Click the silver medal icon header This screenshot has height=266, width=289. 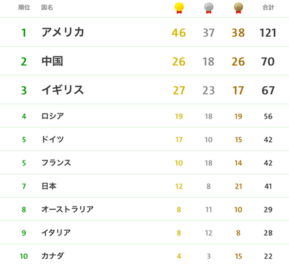click(x=209, y=8)
